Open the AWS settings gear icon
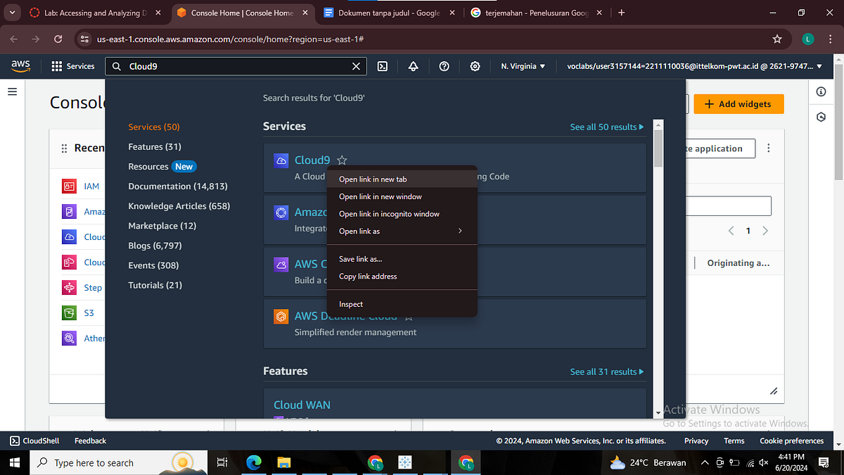The height and width of the screenshot is (475, 844). [x=475, y=65]
